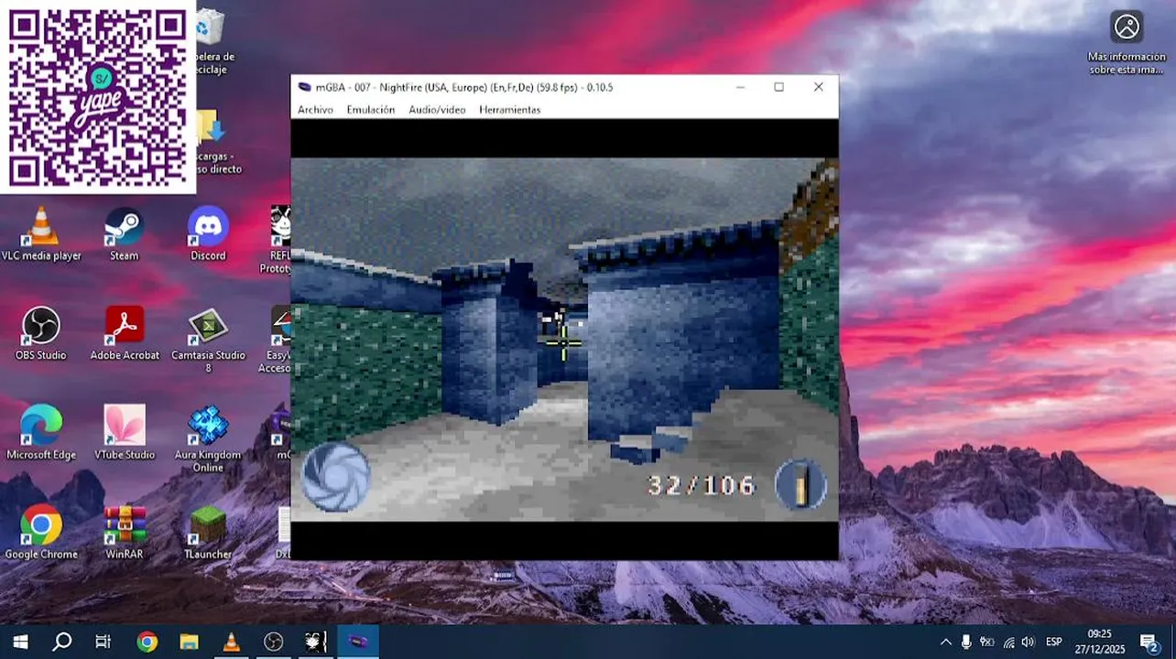The image size is (1176, 659).
Task: Select the TLauncher desktop icon
Action: click(x=208, y=532)
